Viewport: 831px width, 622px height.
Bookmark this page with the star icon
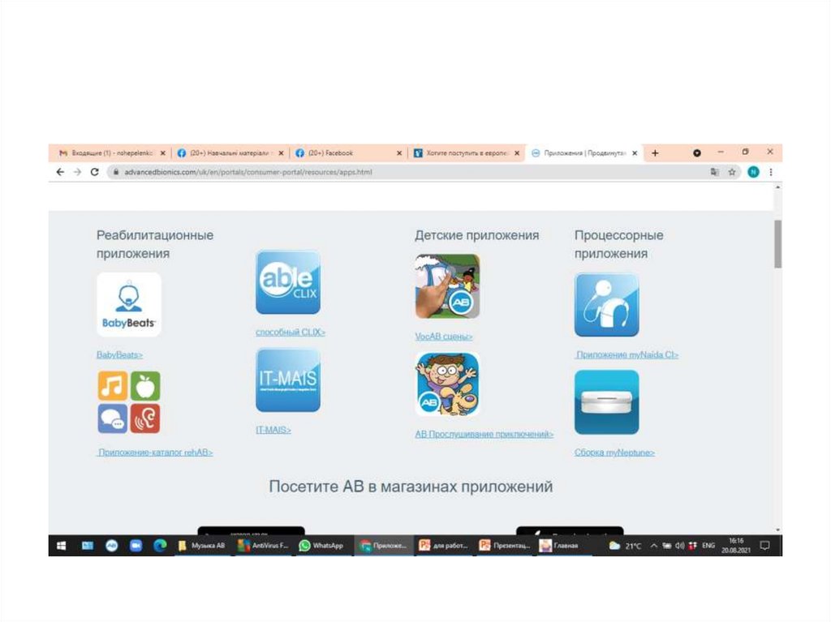732,172
